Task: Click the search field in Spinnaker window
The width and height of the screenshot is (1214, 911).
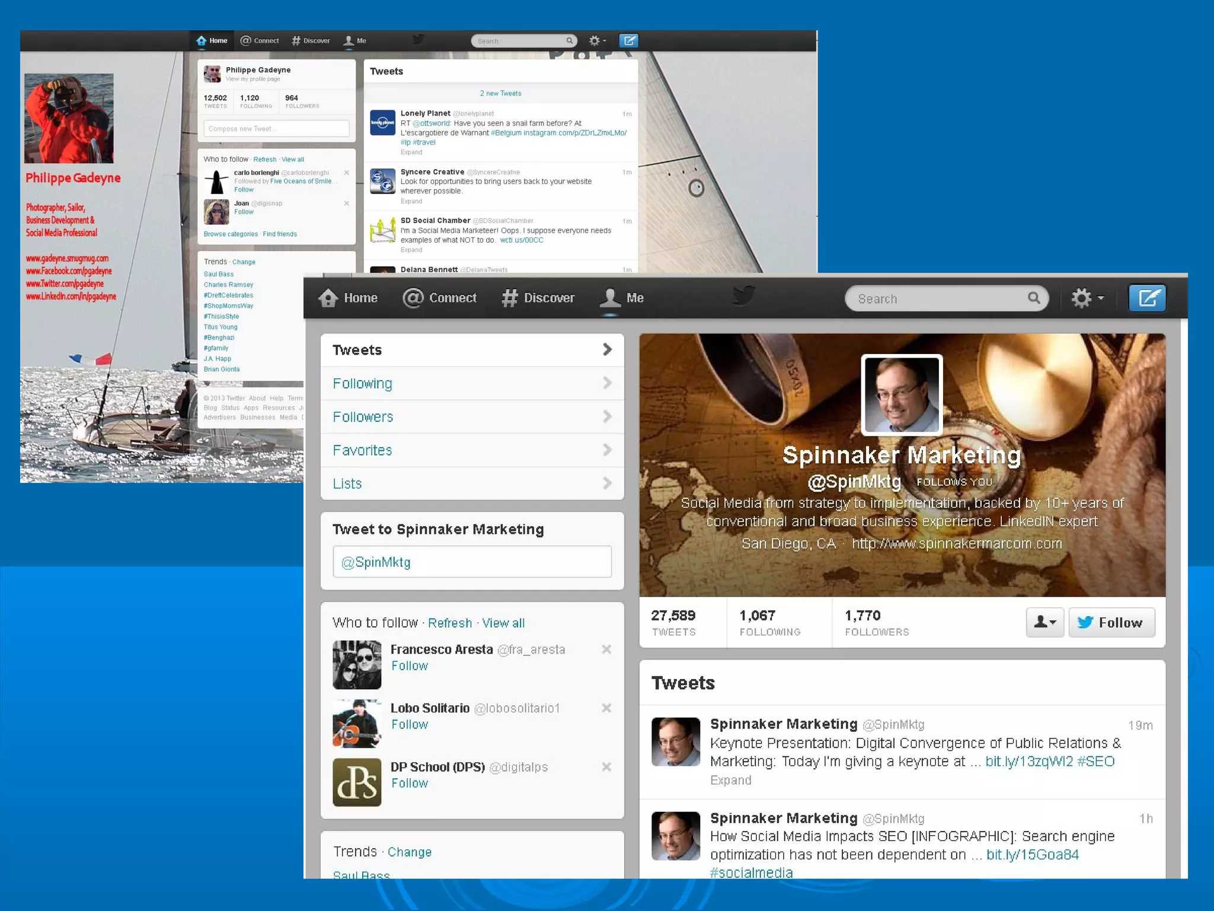Action: pyautogui.click(x=947, y=298)
